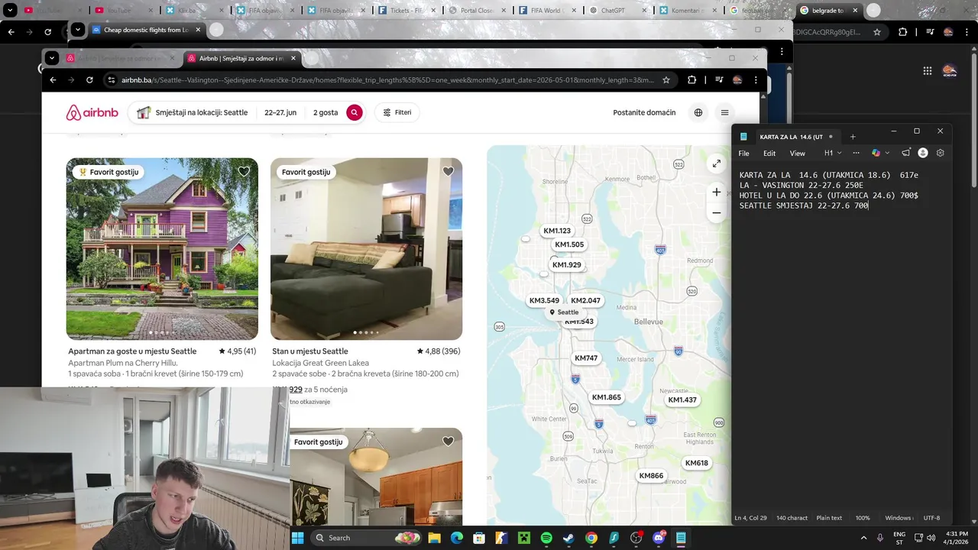Select the KM1.437 price marker

(682, 400)
